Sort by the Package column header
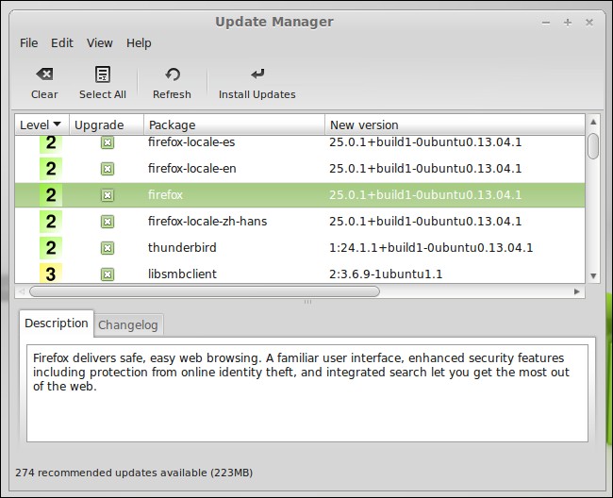The image size is (613, 498). click(x=235, y=124)
